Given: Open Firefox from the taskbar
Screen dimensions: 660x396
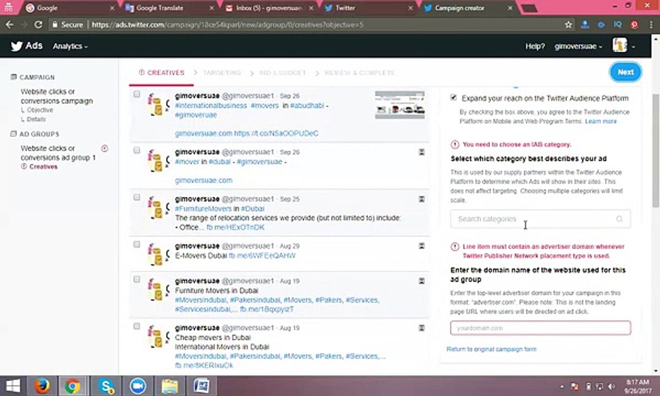Looking at the screenshot, I should click(x=41, y=387).
